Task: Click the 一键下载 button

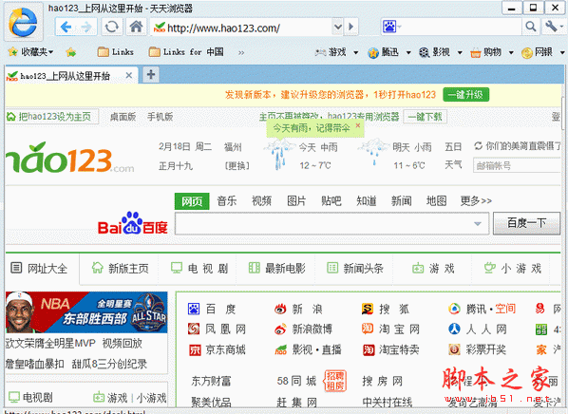Action: [x=425, y=117]
